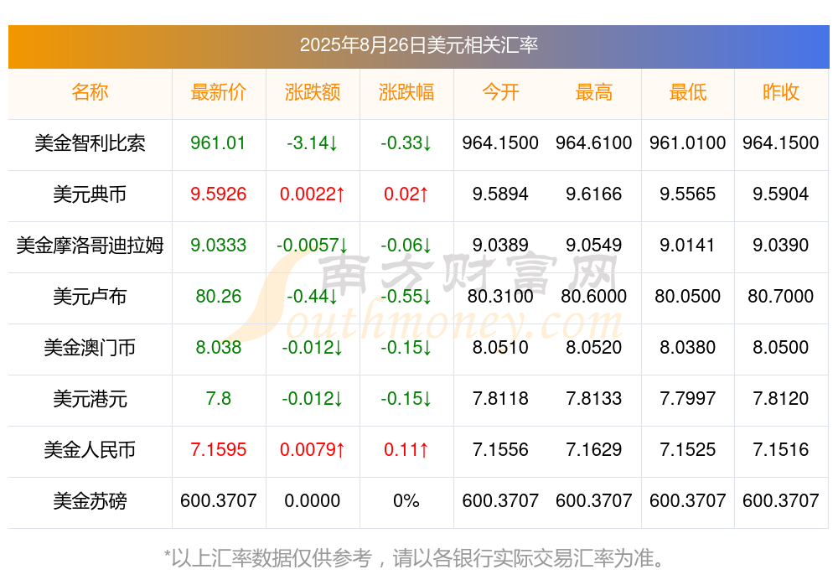Select the 961.01 latest price cell

(x=218, y=143)
